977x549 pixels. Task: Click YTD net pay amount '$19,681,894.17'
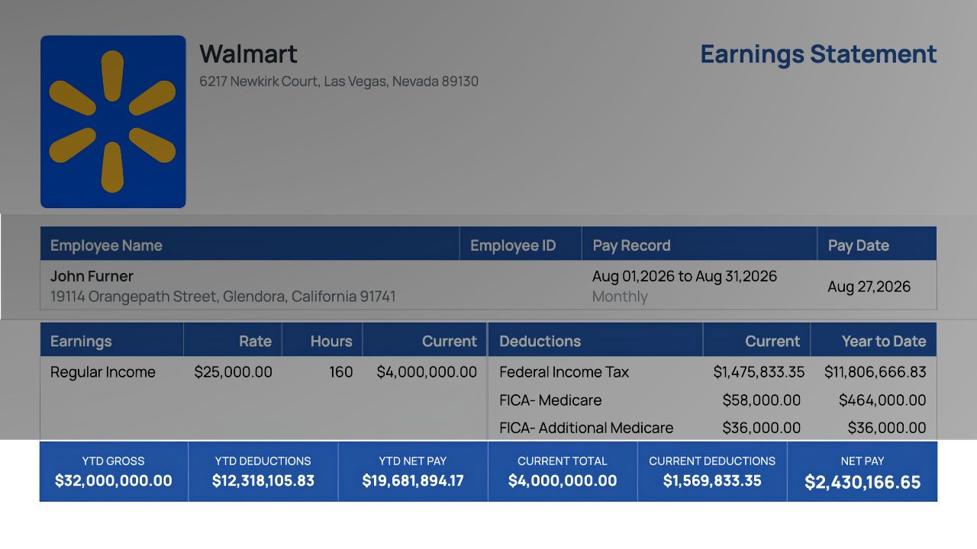(x=413, y=481)
